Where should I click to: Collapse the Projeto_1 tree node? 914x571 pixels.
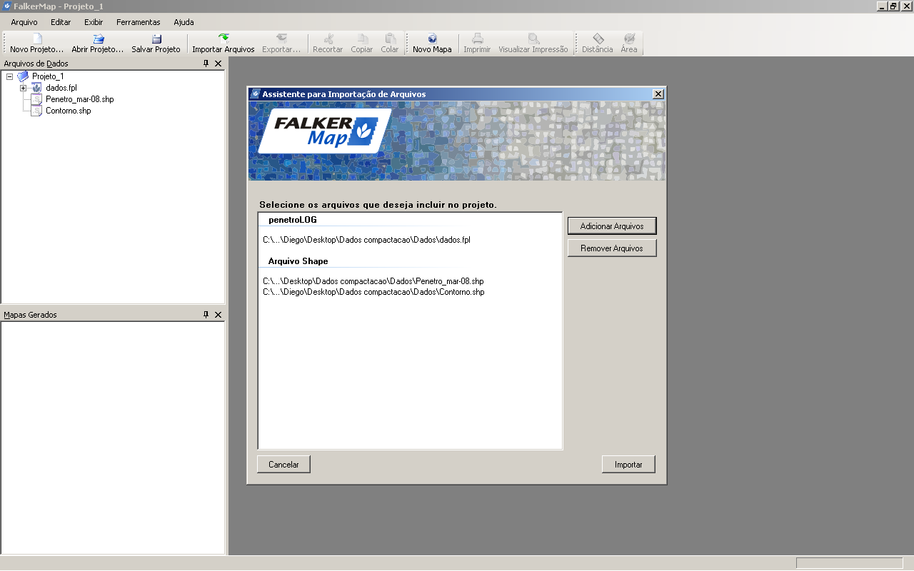click(x=9, y=76)
